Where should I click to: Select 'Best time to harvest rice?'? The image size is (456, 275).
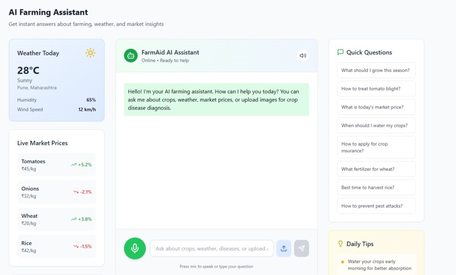(376, 187)
